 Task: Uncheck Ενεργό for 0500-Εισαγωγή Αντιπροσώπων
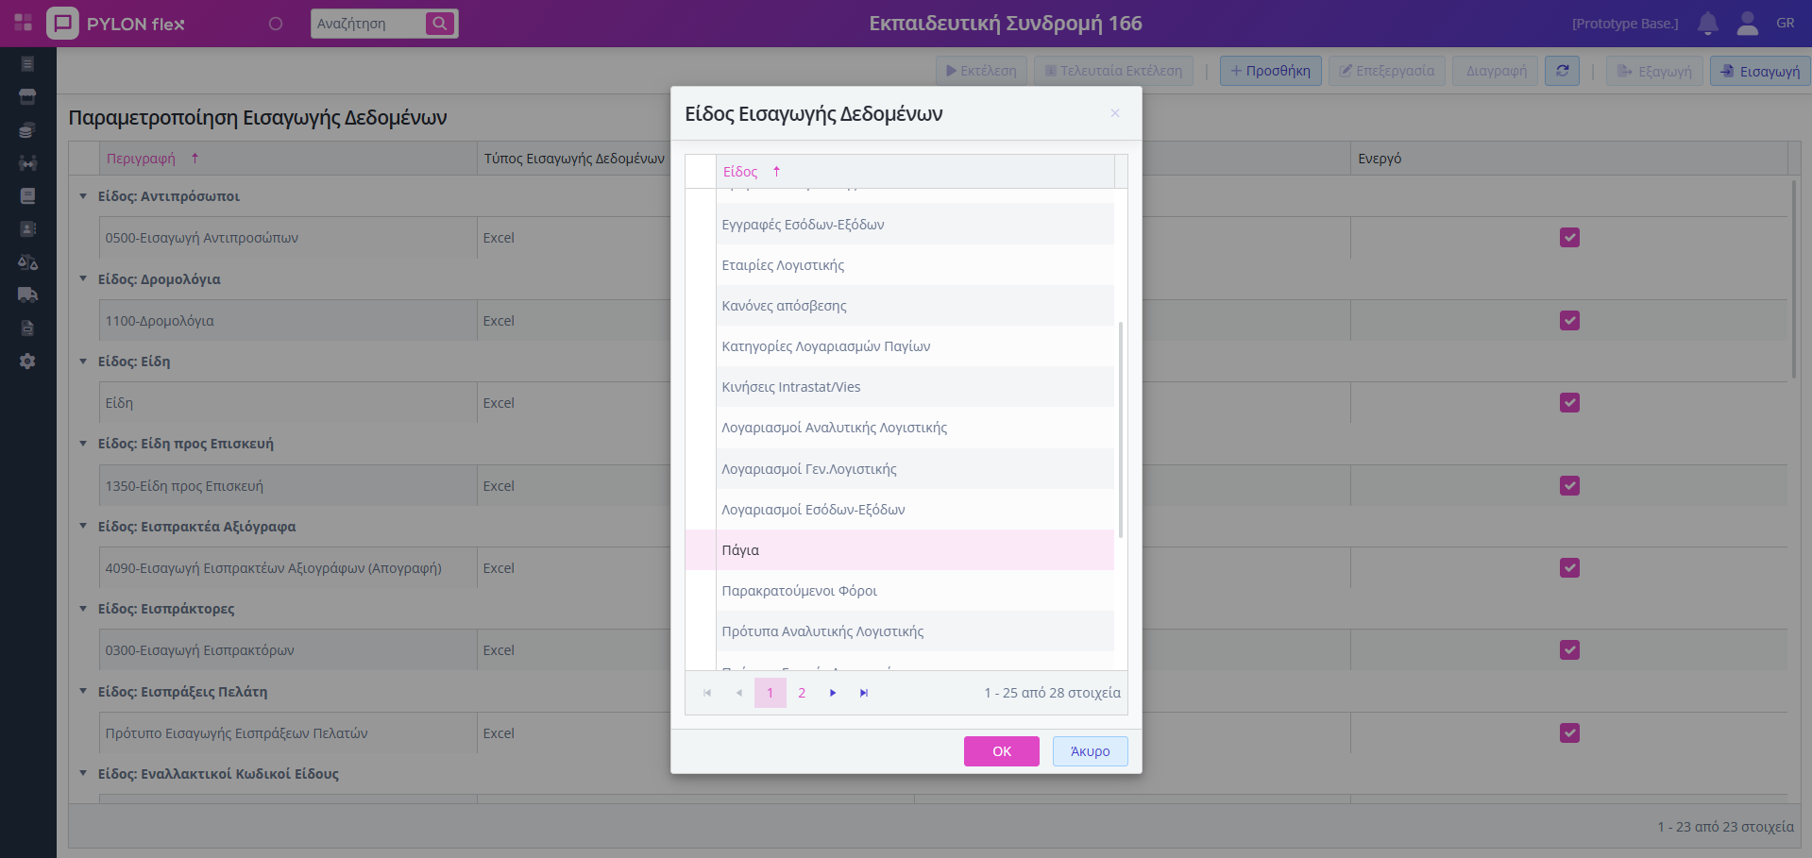click(x=1569, y=238)
